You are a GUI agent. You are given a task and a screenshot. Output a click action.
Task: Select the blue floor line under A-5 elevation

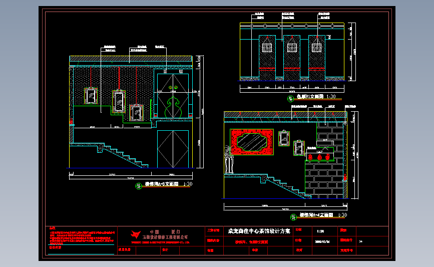click(x=131, y=168)
